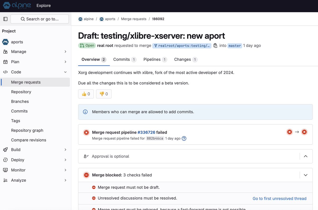
Task: Switch to the Changes tab
Action: pos(186,59)
